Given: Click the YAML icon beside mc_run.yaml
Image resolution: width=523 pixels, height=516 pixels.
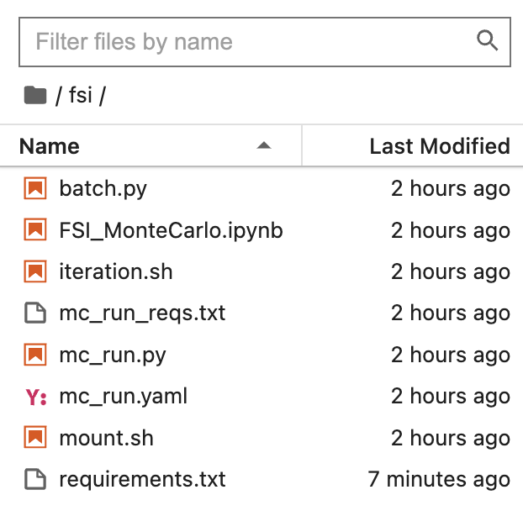Looking at the screenshot, I should [x=35, y=397].
